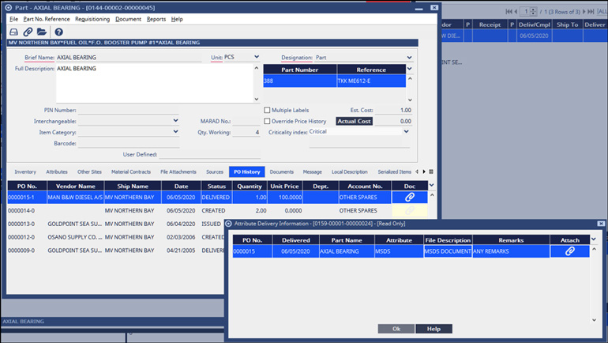Click the print icon in the toolbar
608x343 pixels.
coord(13,32)
